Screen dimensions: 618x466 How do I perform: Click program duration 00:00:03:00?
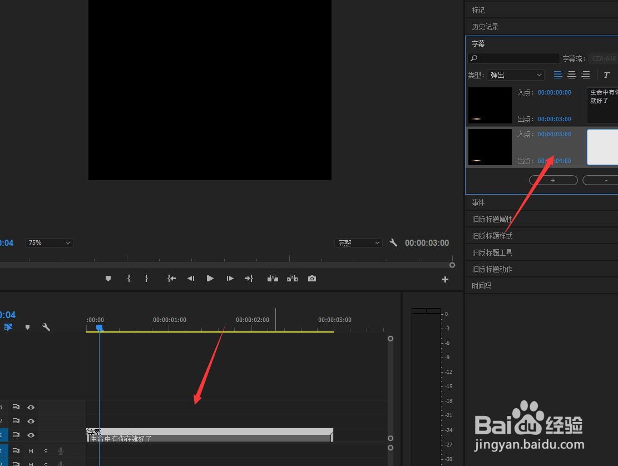tap(427, 242)
